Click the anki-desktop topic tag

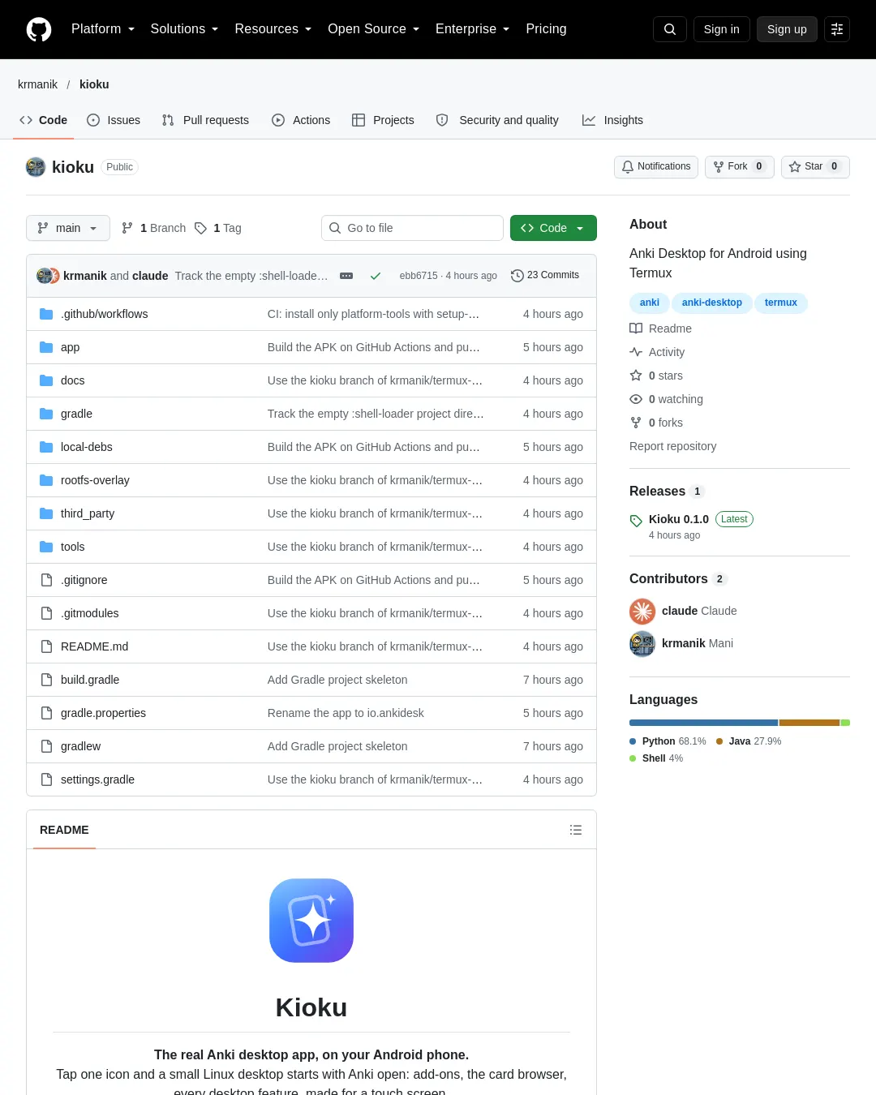click(x=712, y=303)
